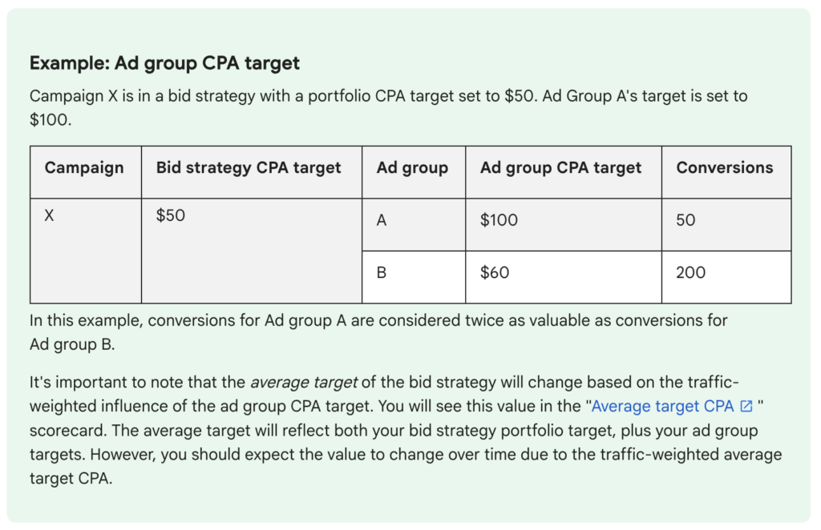Click the "Ad group" column header
This screenshot has width=821, height=530.
click(x=412, y=167)
